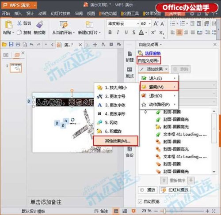Click the numbered list icon

(x=183, y=23)
